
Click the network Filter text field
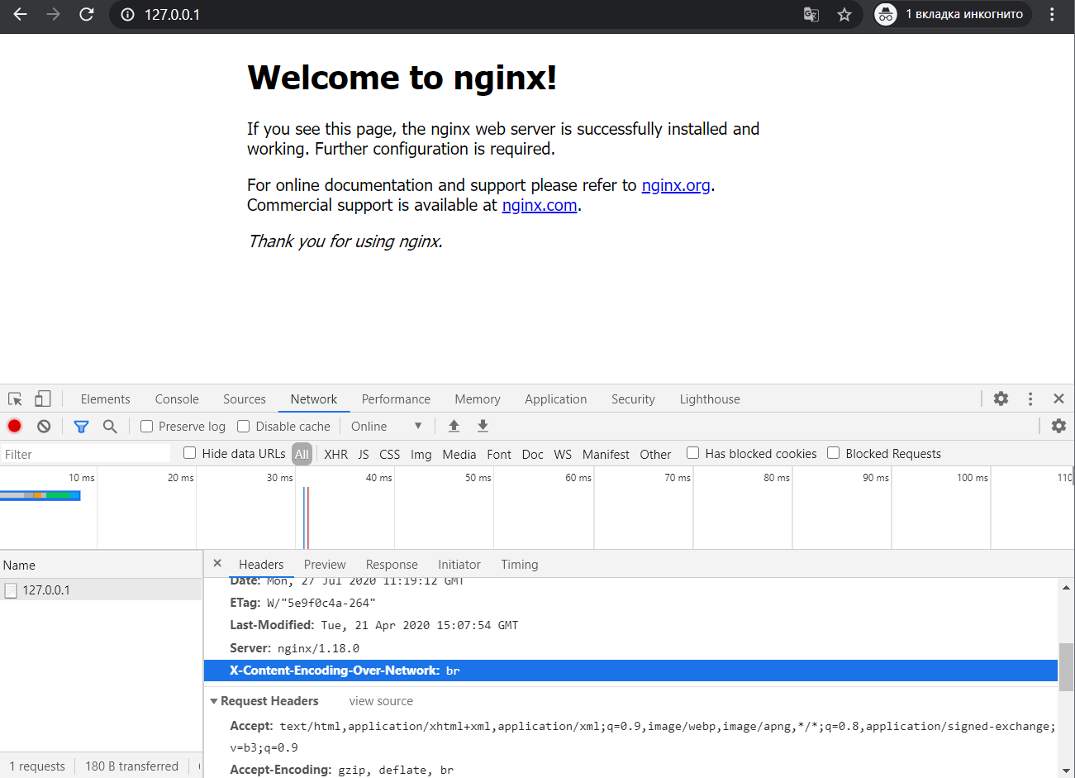[x=85, y=454]
